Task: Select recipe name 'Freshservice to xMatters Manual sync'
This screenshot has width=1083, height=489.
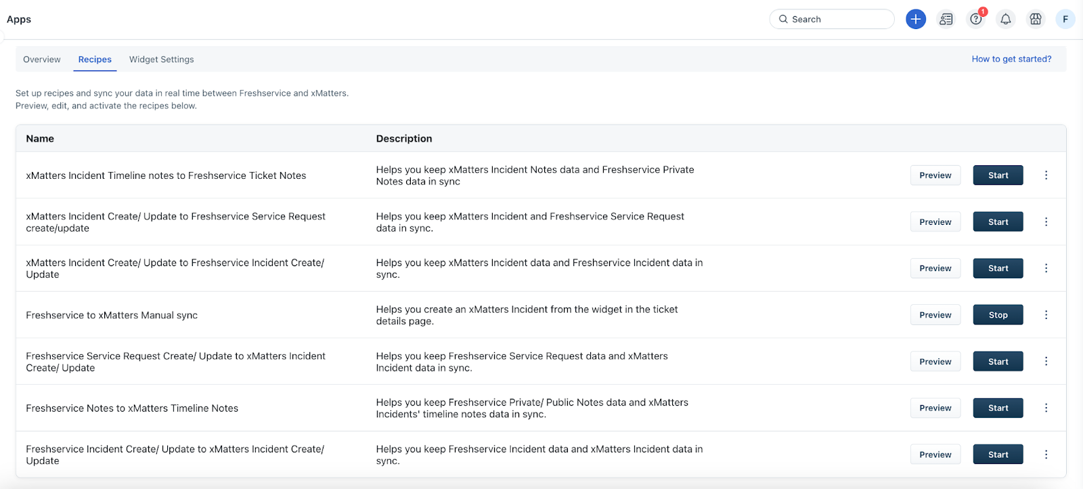Action: 112,315
